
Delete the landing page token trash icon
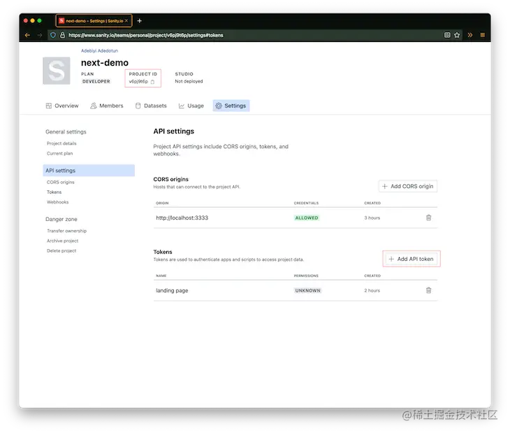(x=428, y=290)
